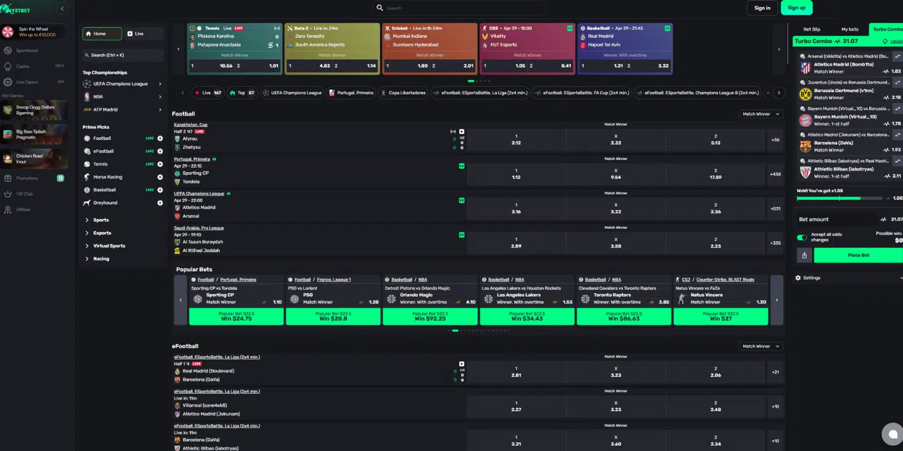Switch to the My bets tab

click(849, 29)
